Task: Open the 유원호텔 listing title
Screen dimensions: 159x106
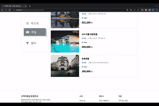Action: click(85, 59)
